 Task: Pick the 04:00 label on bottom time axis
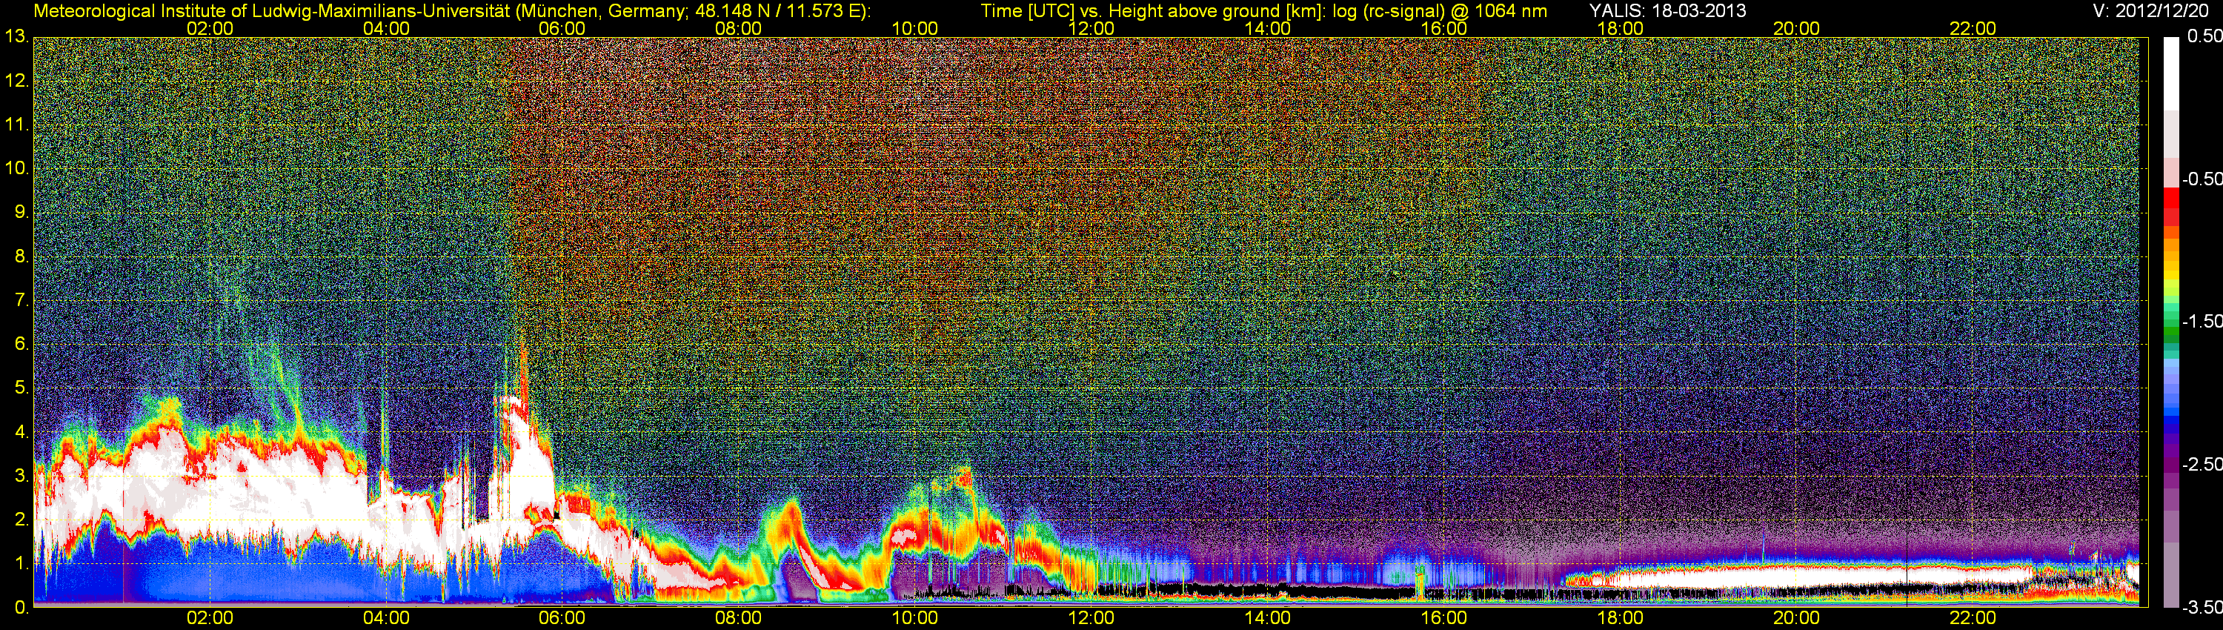tap(386, 618)
